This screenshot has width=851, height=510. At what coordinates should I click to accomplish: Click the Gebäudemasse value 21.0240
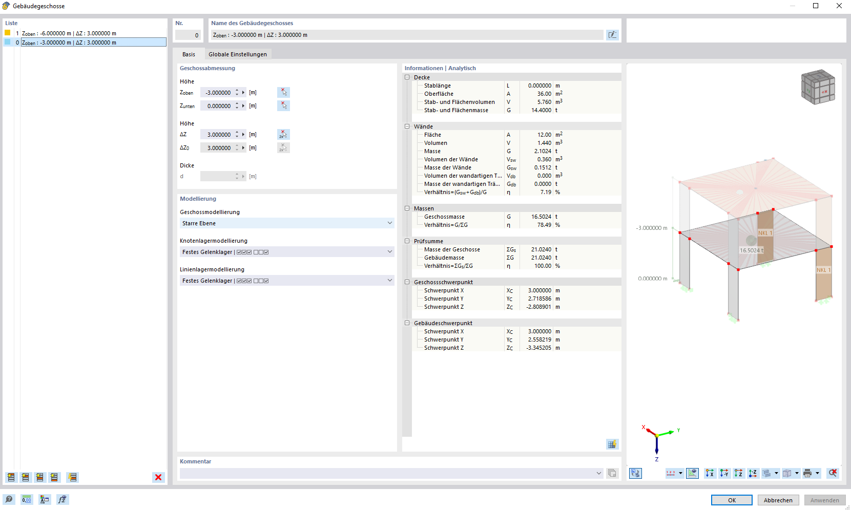tap(541, 258)
